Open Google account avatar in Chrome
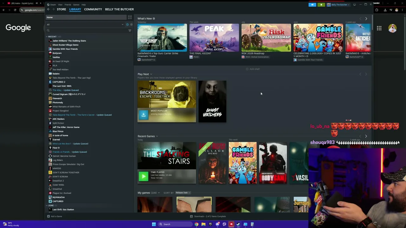 (x=392, y=28)
